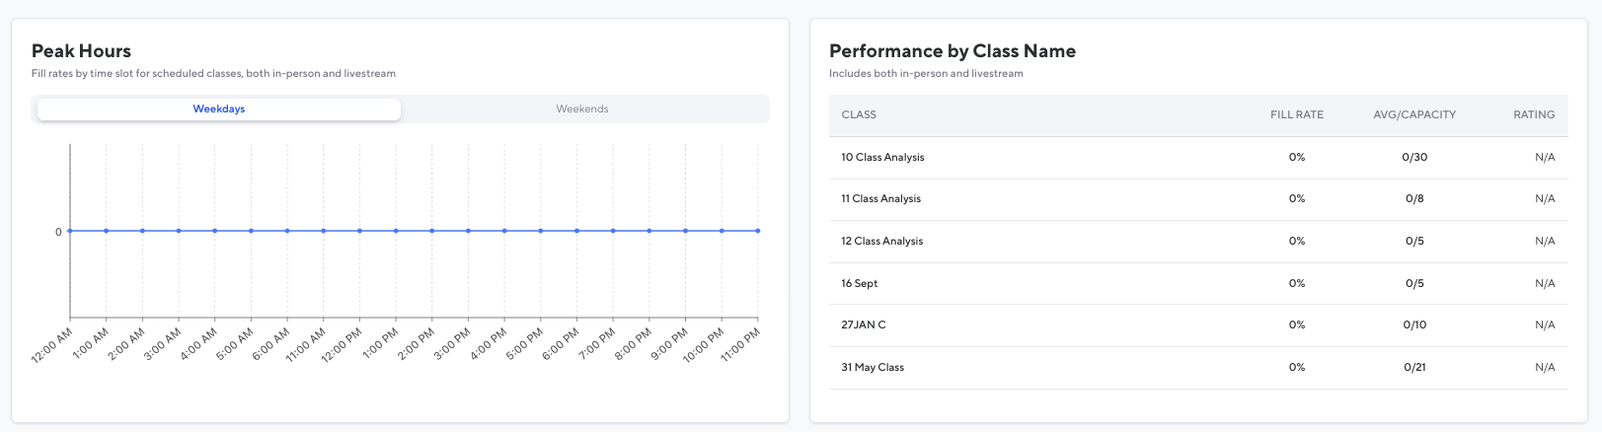Click the chart point at 6:00 AM
This screenshot has height=432, width=1602.
click(x=287, y=231)
